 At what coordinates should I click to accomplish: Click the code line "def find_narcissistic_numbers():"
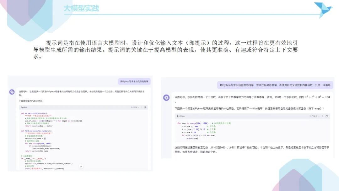tap(36, 131)
